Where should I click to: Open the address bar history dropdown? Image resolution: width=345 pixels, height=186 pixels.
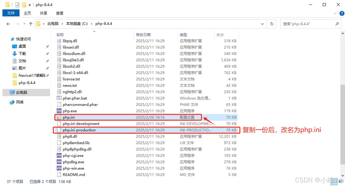tap(263, 24)
